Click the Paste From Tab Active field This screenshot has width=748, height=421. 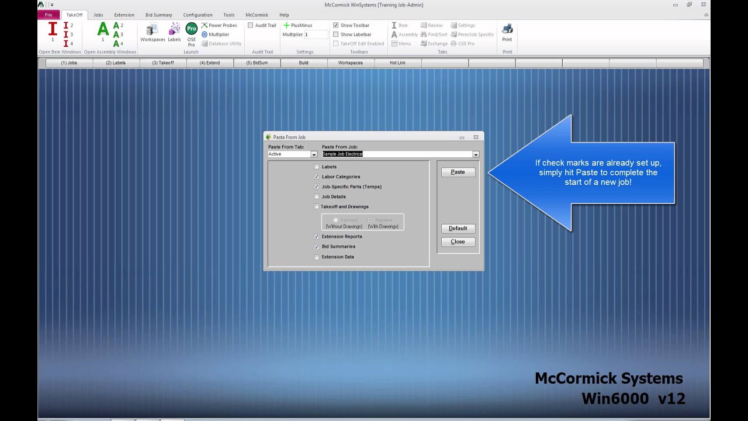pyautogui.click(x=289, y=154)
